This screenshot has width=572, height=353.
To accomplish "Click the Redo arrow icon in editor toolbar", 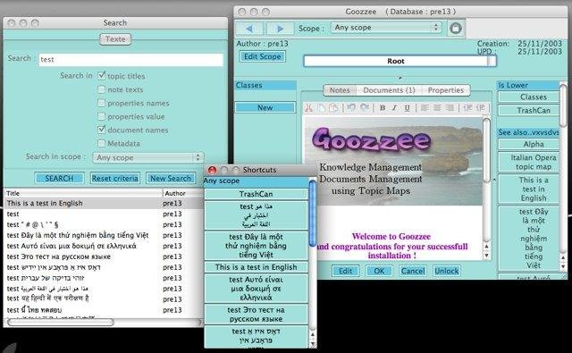I will pyautogui.click(x=365, y=107).
